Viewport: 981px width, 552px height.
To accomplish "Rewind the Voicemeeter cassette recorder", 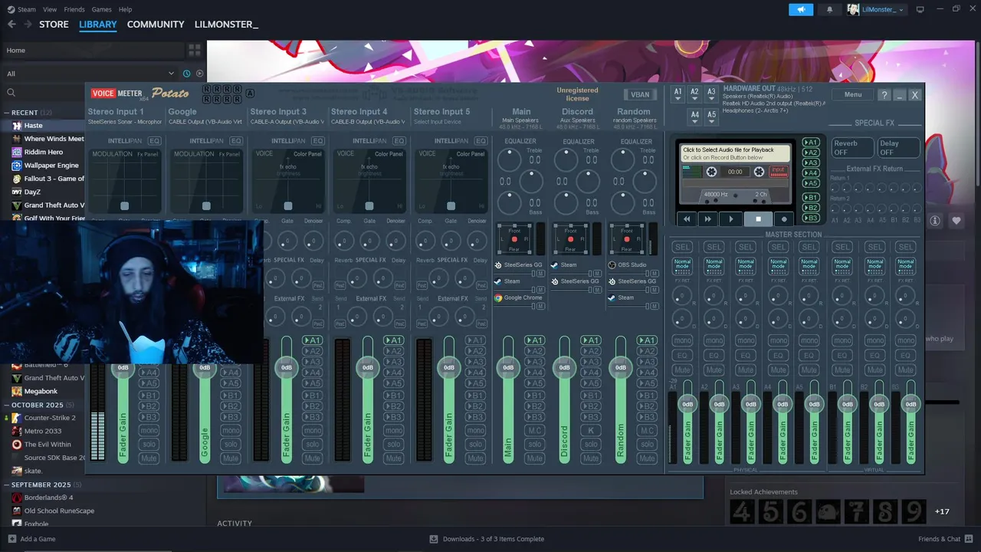I will coord(687,219).
